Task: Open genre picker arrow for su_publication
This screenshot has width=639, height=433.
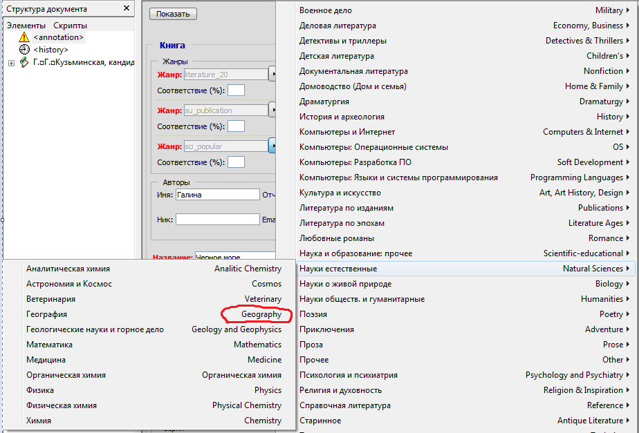Action: (x=272, y=110)
